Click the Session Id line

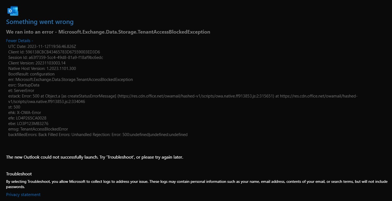click(56, 57)
